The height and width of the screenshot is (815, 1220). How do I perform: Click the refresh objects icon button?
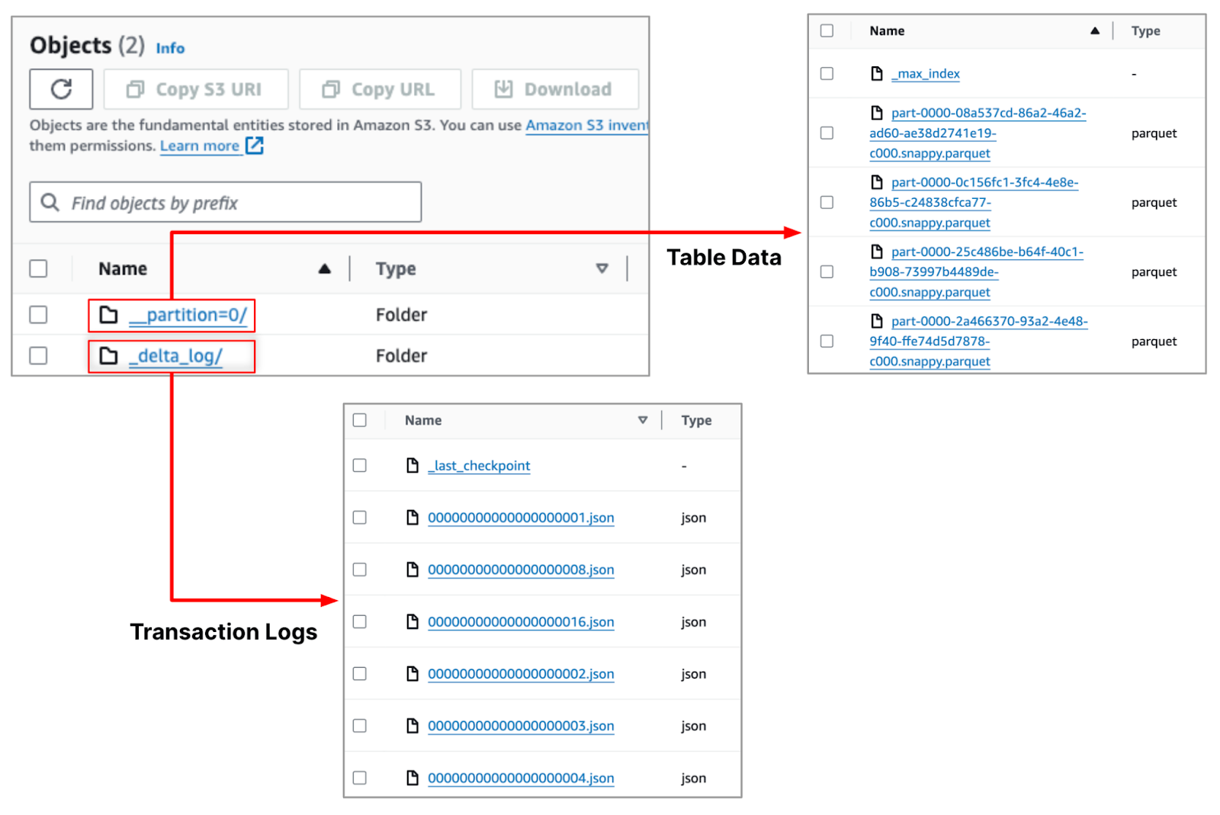tap(61, 89)
